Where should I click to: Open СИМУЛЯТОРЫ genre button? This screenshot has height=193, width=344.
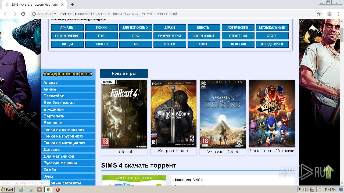point(170,36)
